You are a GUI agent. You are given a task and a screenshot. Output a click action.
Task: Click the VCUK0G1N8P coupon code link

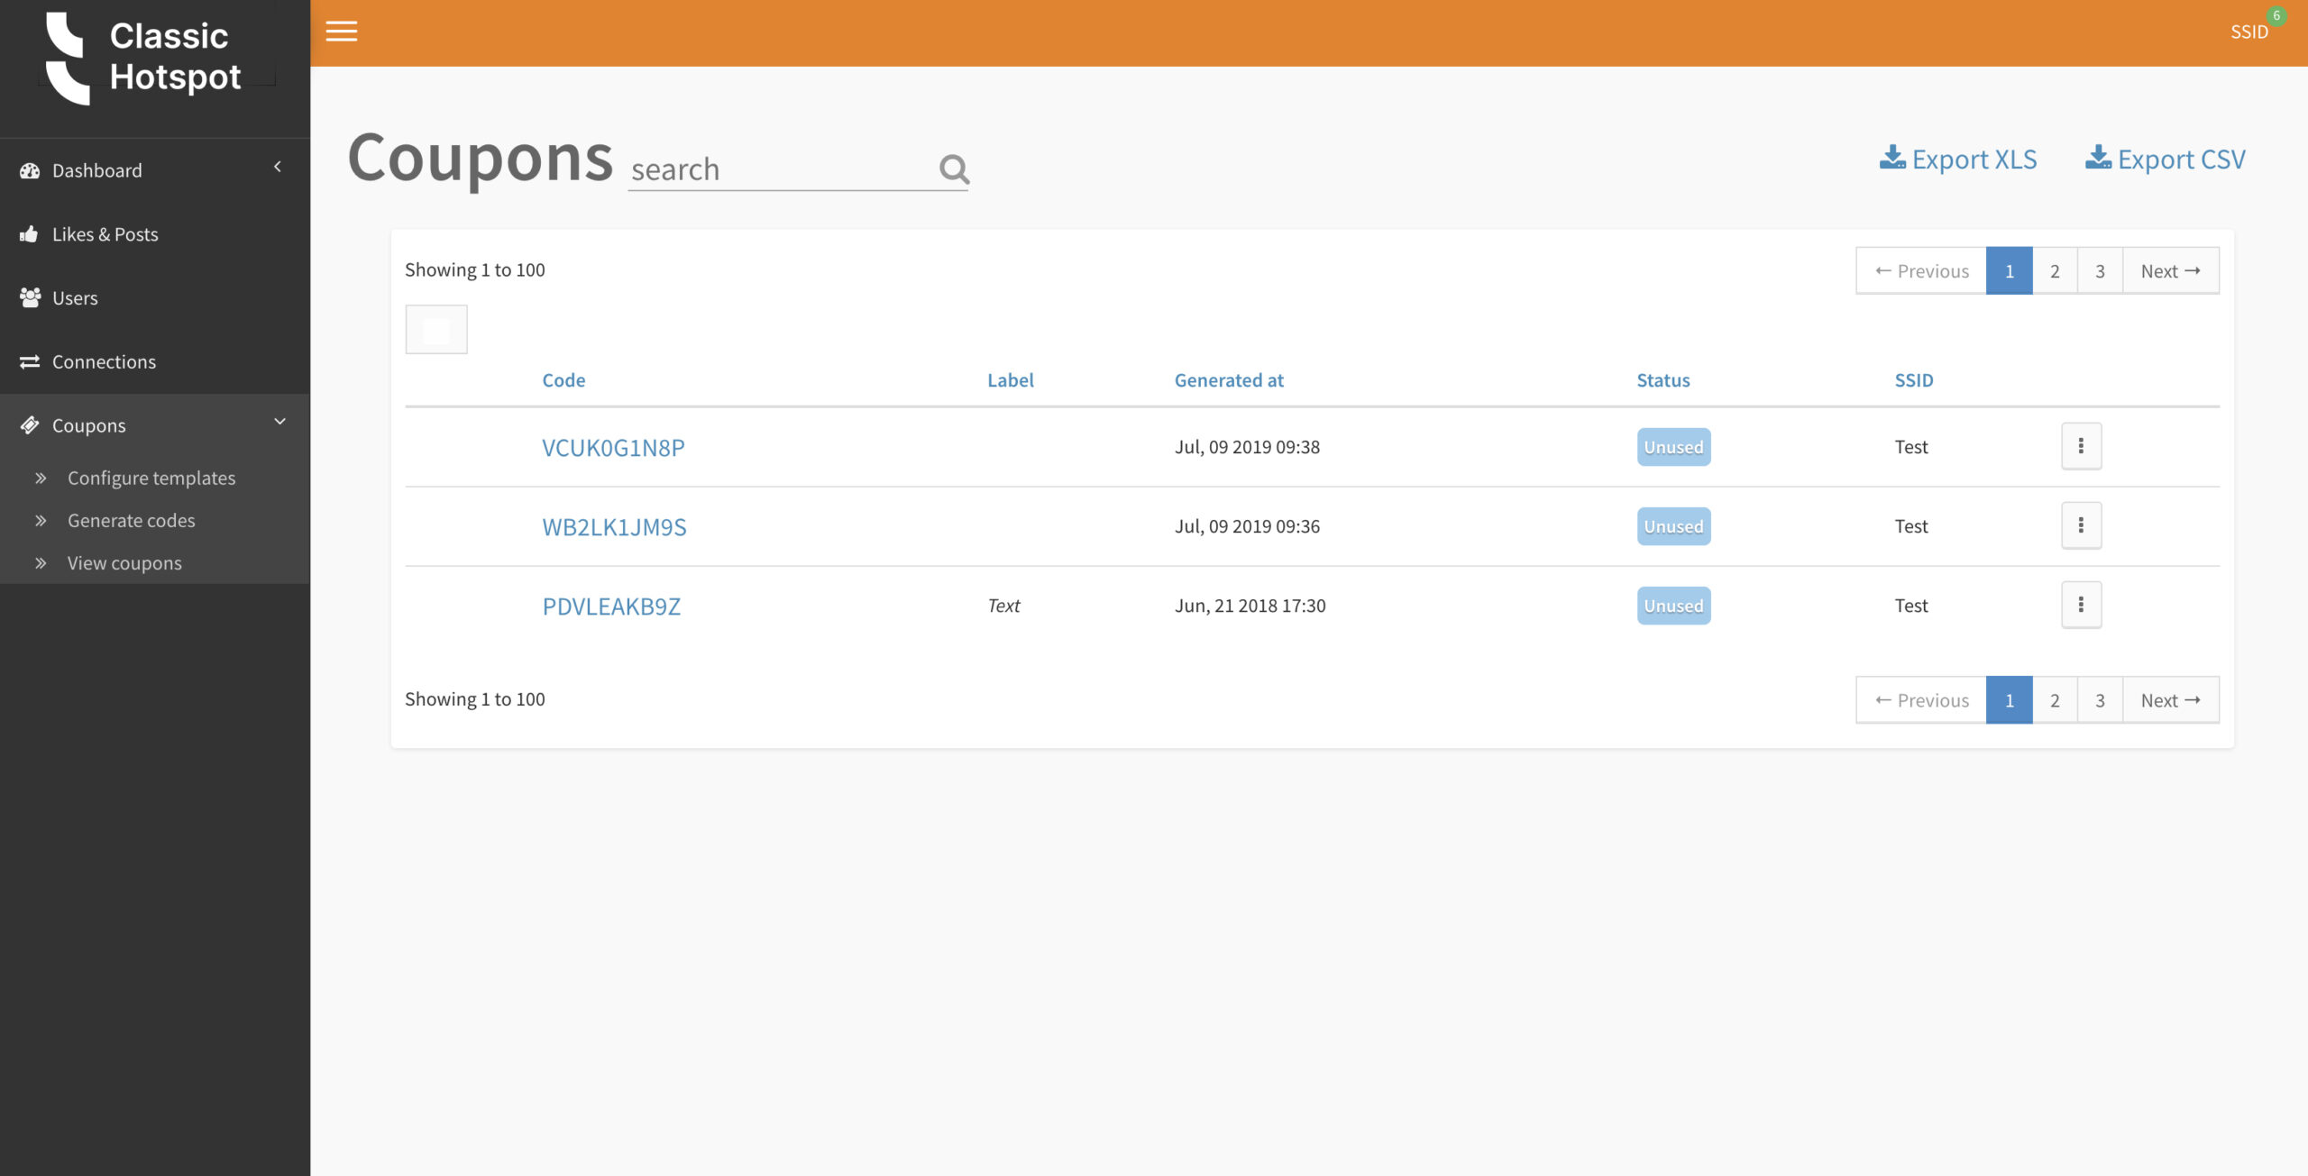click(x=614, y=445)
